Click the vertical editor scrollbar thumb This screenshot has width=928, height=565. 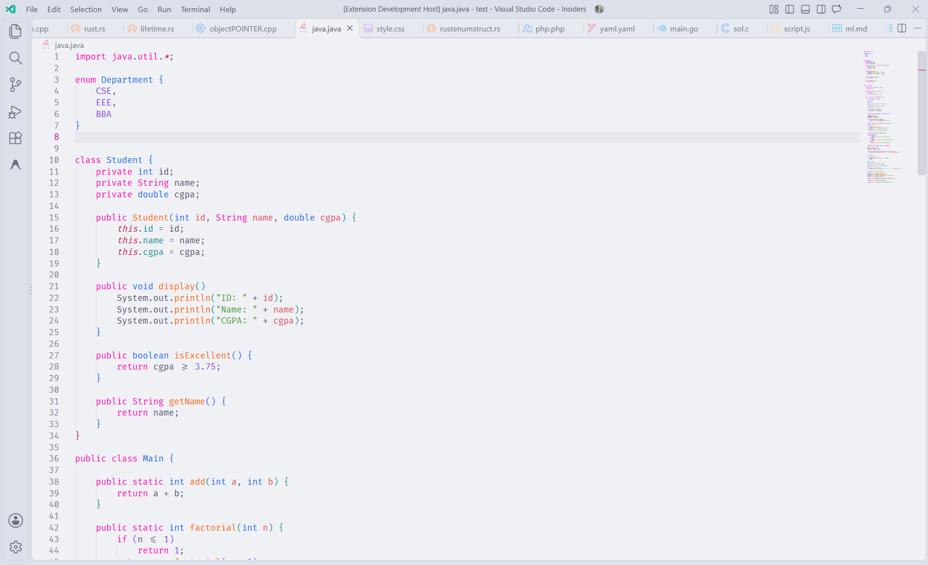tap(922, 113)
